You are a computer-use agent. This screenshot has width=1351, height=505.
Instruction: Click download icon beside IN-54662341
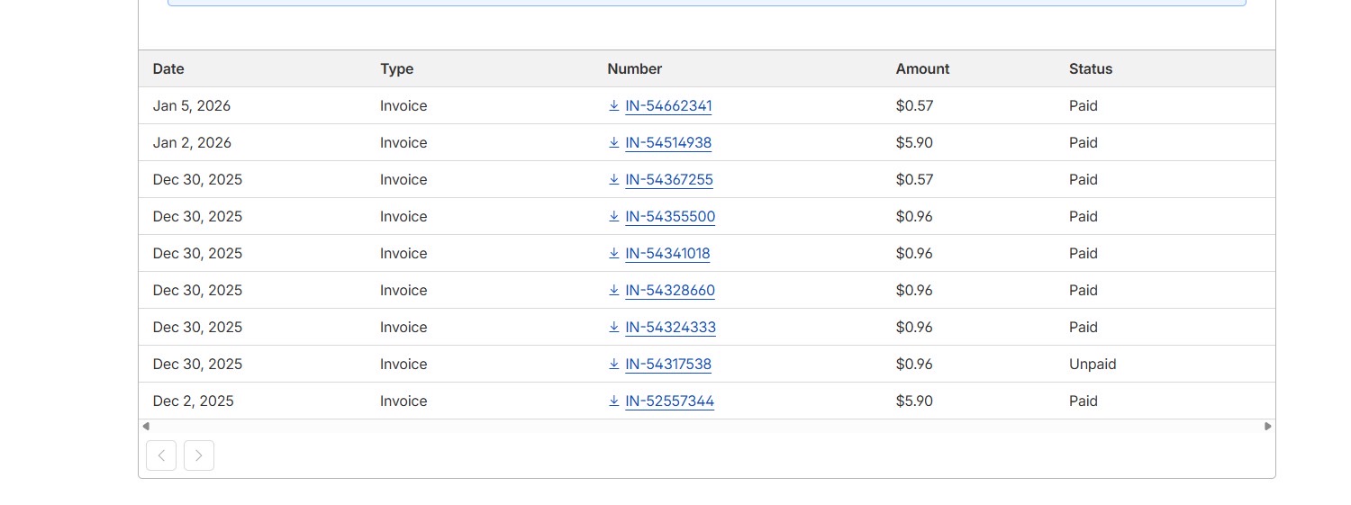pyautogui.click(x=614, y=106)
